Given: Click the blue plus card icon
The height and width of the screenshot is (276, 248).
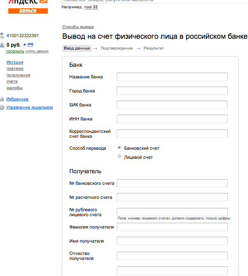Looking at the screenshot, I should point(28,45).
